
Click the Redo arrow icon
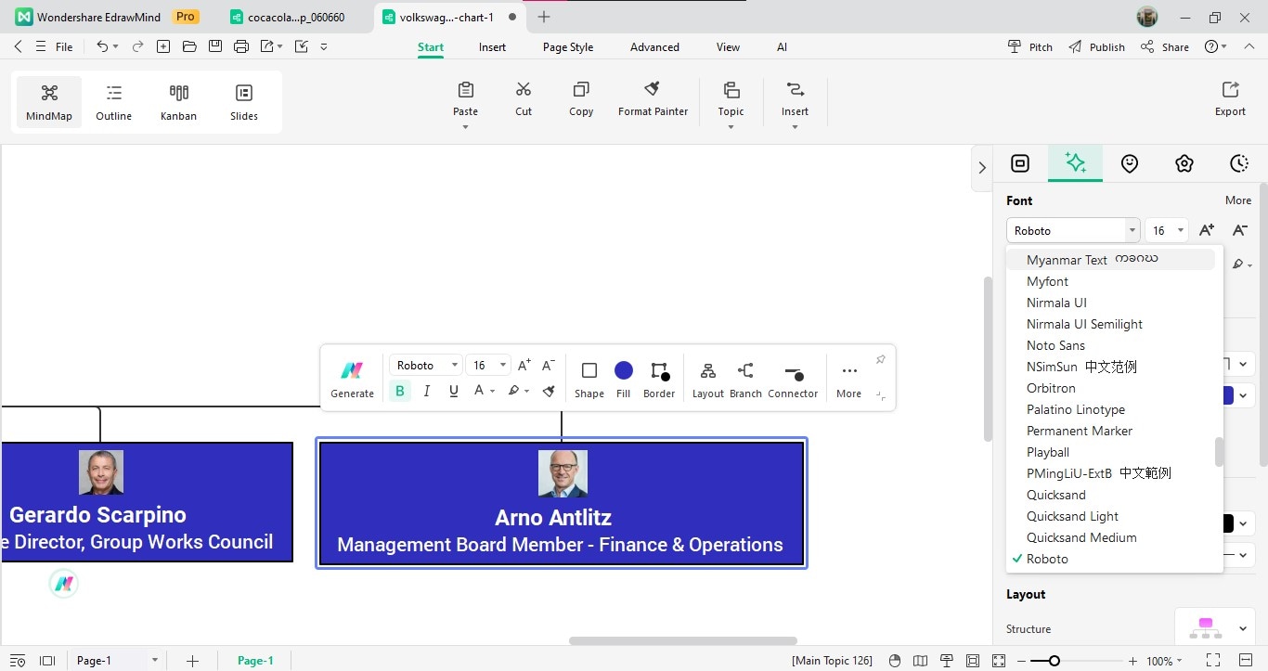(138, 46)
